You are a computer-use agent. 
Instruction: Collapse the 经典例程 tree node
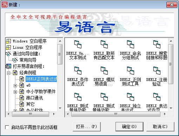tap(8, 73)
